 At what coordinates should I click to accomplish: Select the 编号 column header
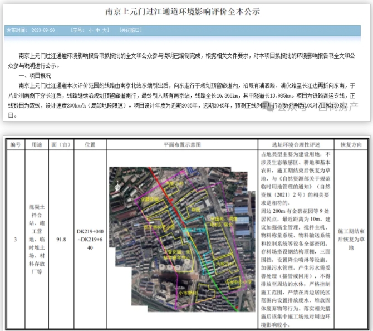tap(15, 144)
